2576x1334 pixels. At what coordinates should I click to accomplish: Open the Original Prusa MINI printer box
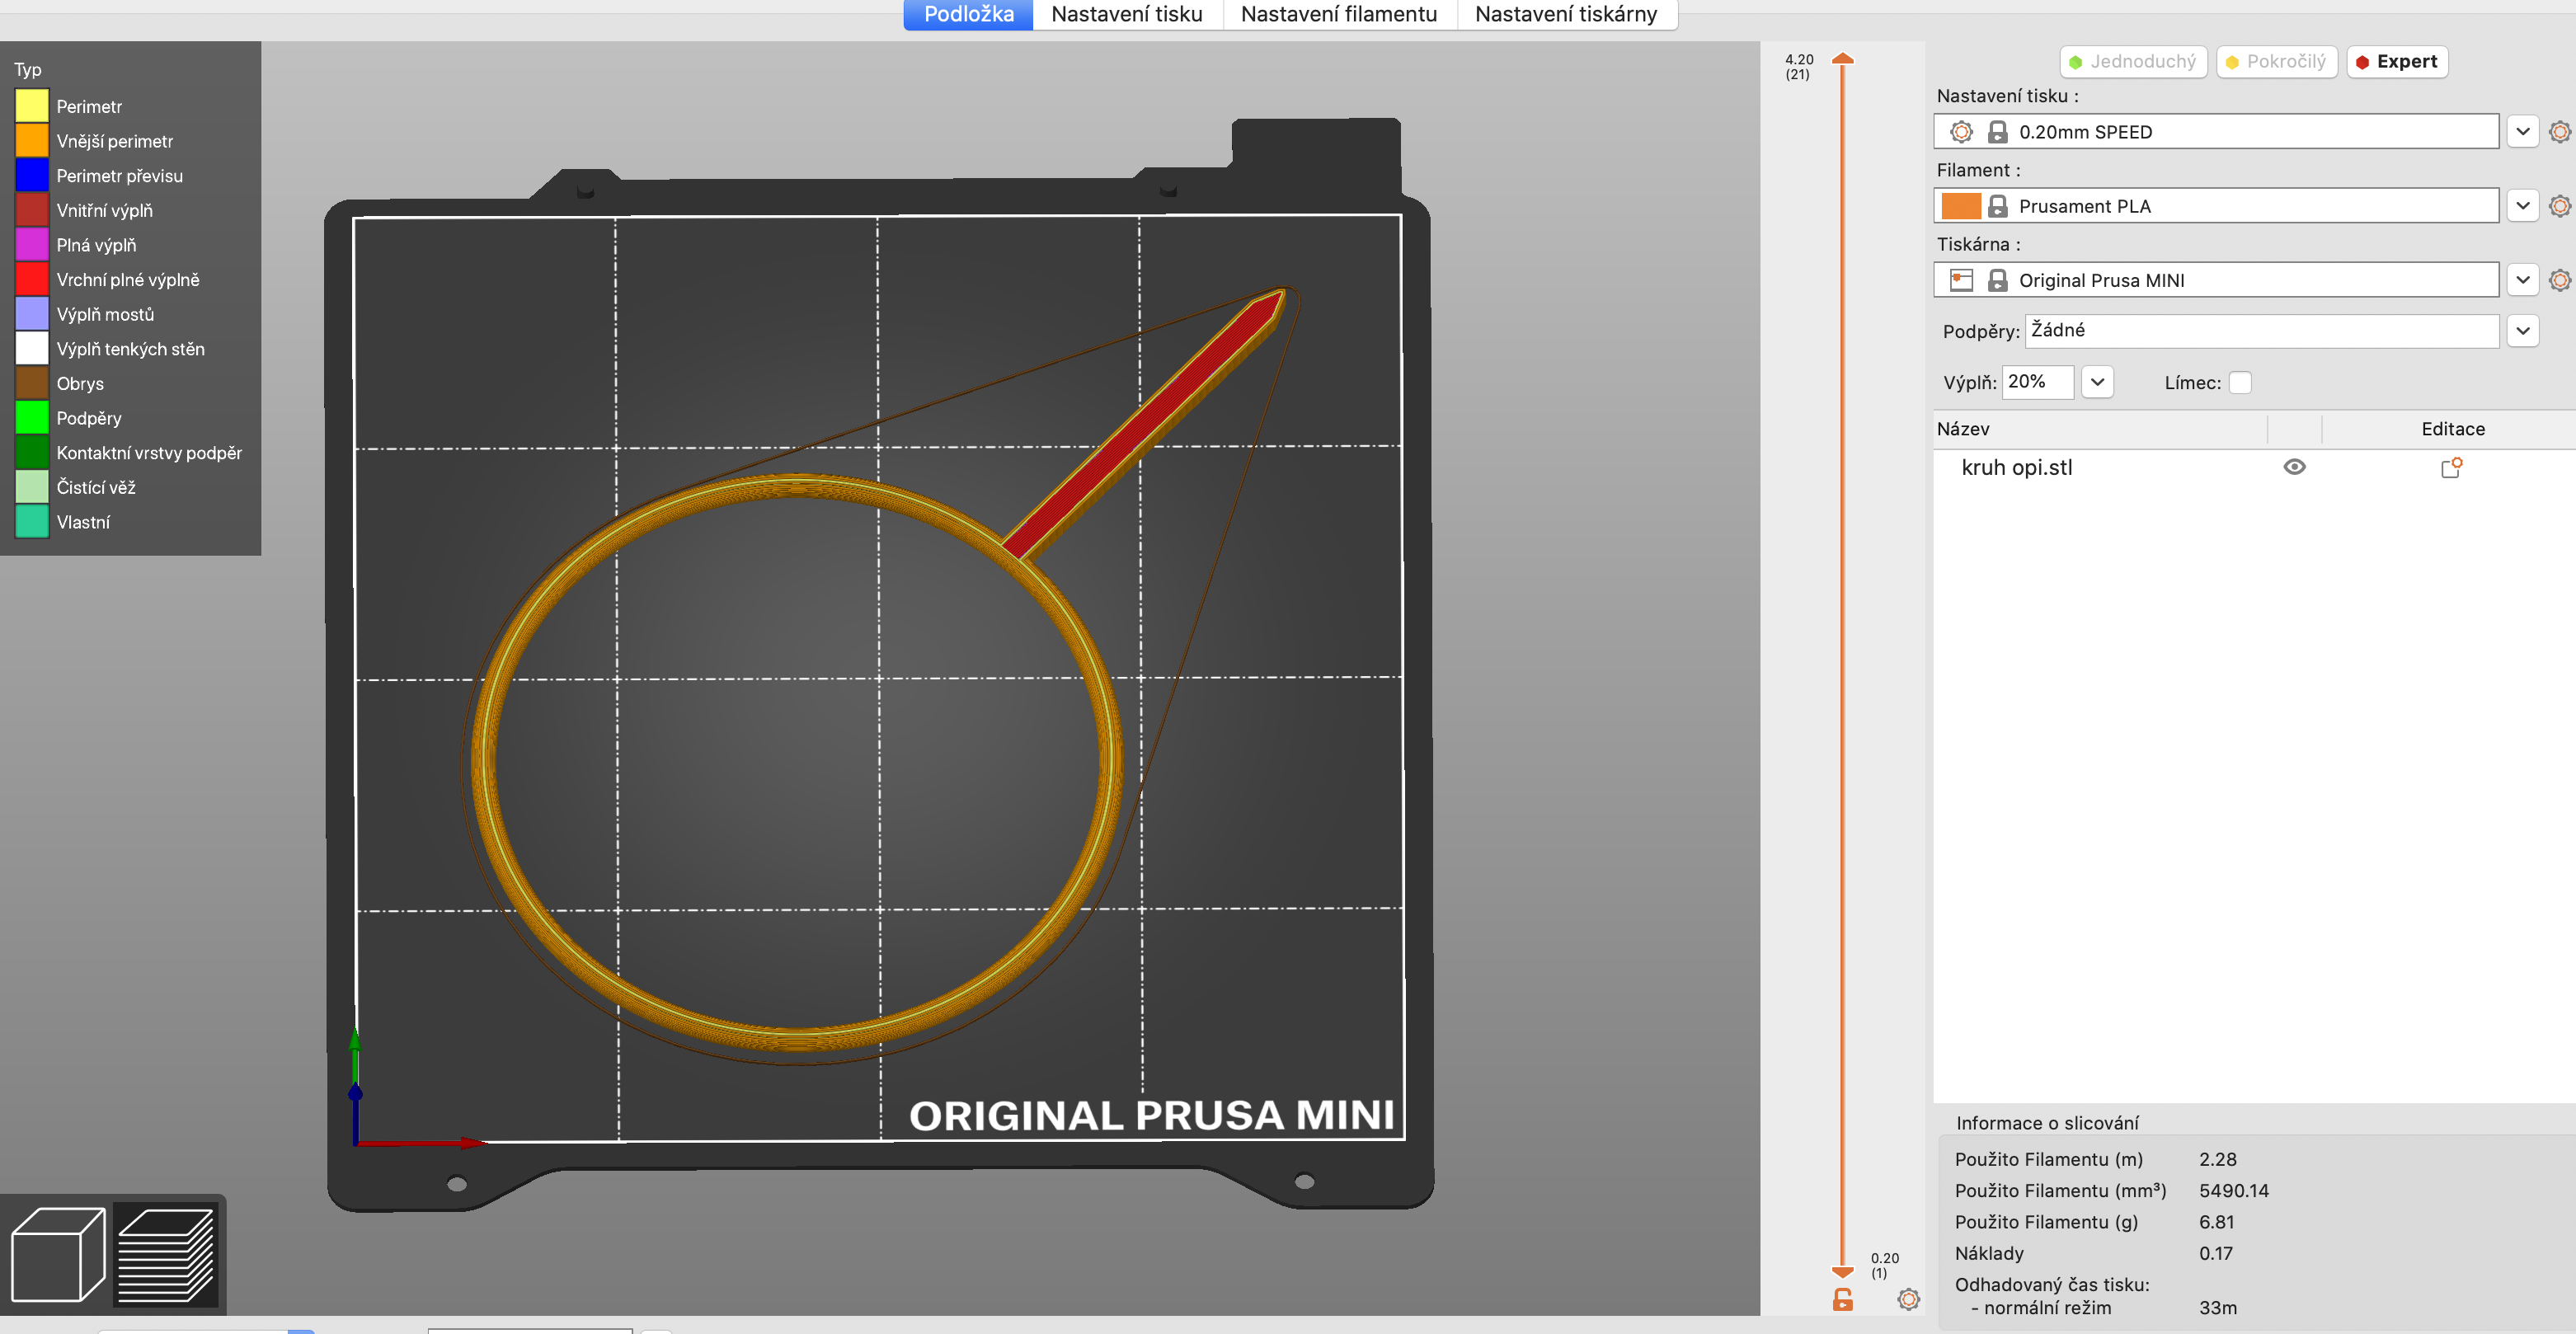[2216, 280]
